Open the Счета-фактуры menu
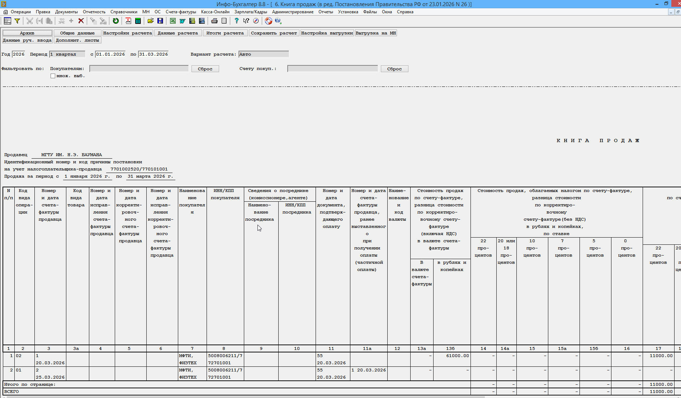 tap(181, 12)
